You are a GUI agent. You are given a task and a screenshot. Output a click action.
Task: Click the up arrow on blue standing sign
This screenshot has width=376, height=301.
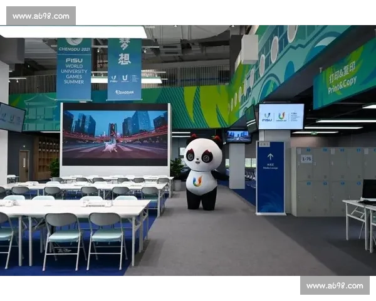[270, 157]
